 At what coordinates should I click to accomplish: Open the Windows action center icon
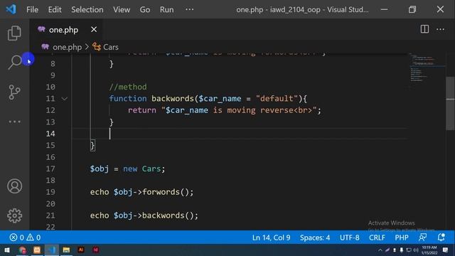[446, 250]
